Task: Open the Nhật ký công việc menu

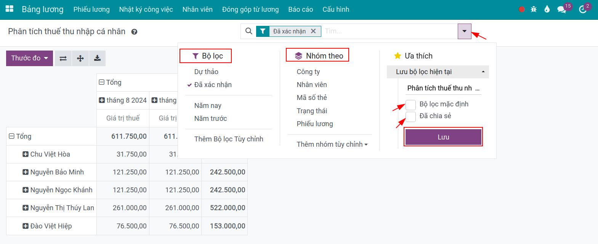Action: (146, 10)
